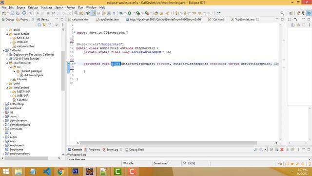Open the Refactor menu

[x=33, y=8]
